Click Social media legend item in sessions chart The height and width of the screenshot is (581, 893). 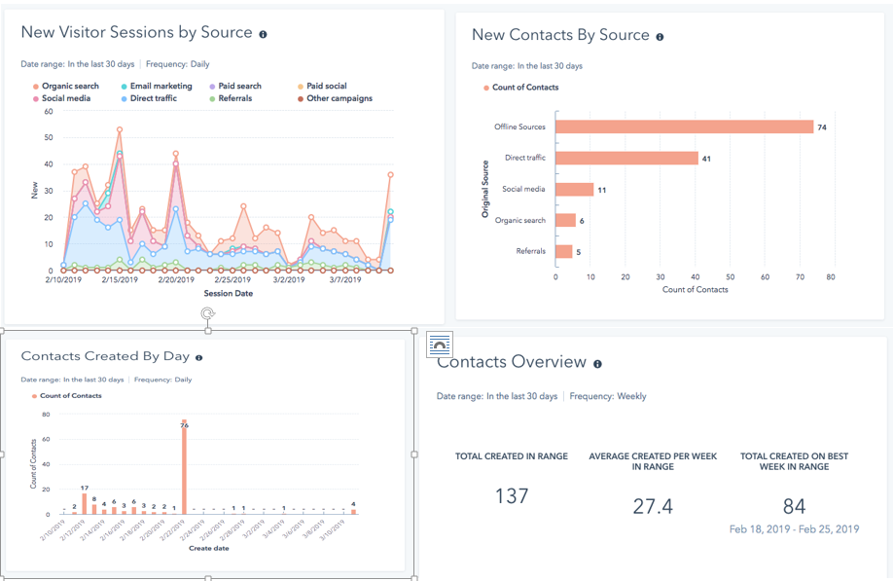click(66, 98)
